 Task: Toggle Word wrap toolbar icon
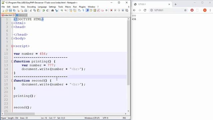point(80,10)
